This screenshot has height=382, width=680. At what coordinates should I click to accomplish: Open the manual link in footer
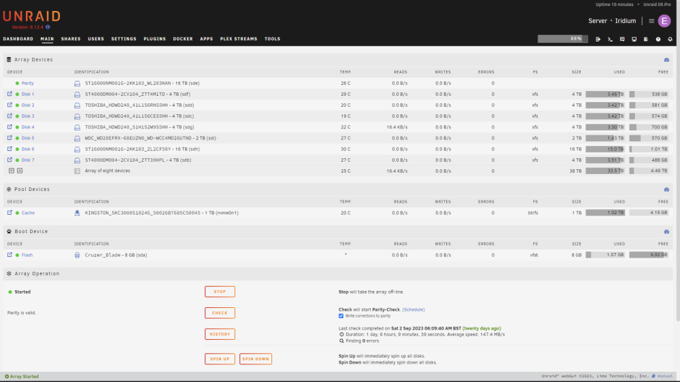tap(665, 376)
